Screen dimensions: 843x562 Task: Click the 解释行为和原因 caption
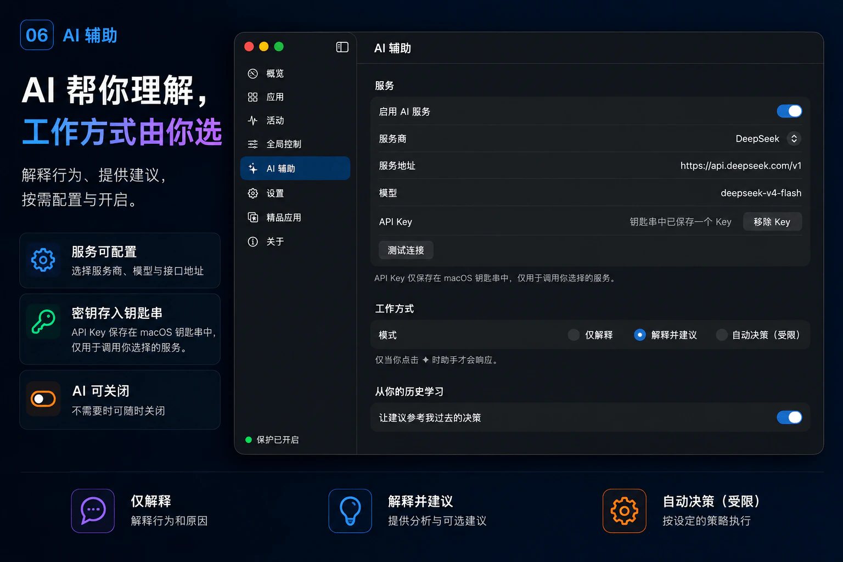coord(169,521)
